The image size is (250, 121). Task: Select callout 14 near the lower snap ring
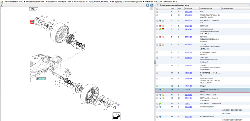[x=118, y=104]
